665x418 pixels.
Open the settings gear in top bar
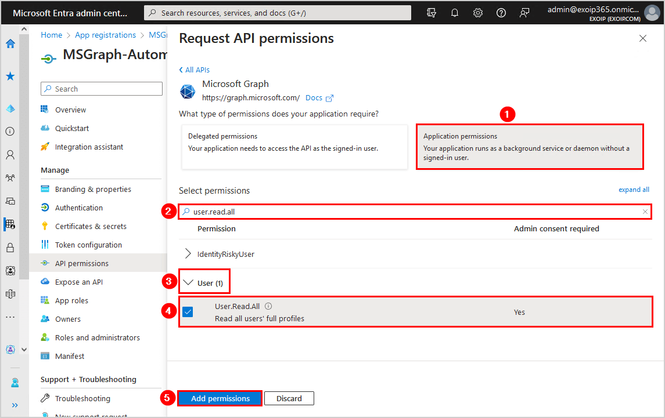[478, 13]
